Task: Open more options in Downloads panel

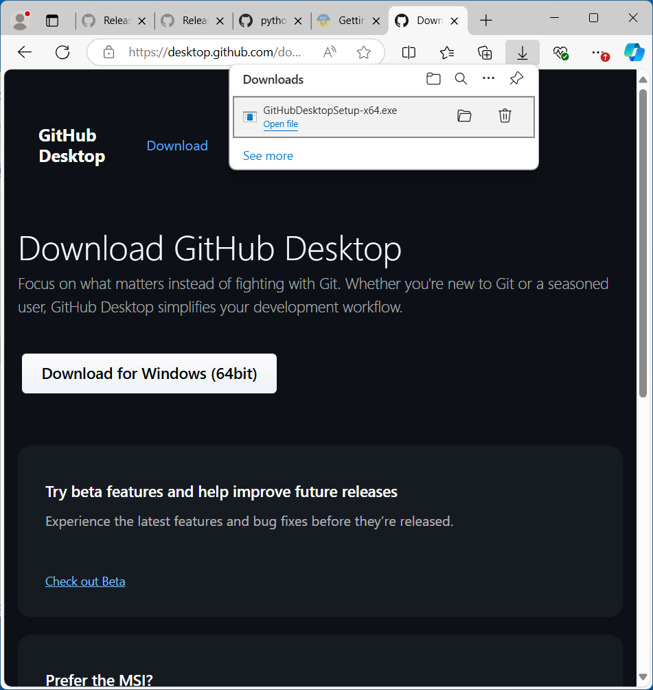Action: 488,79
